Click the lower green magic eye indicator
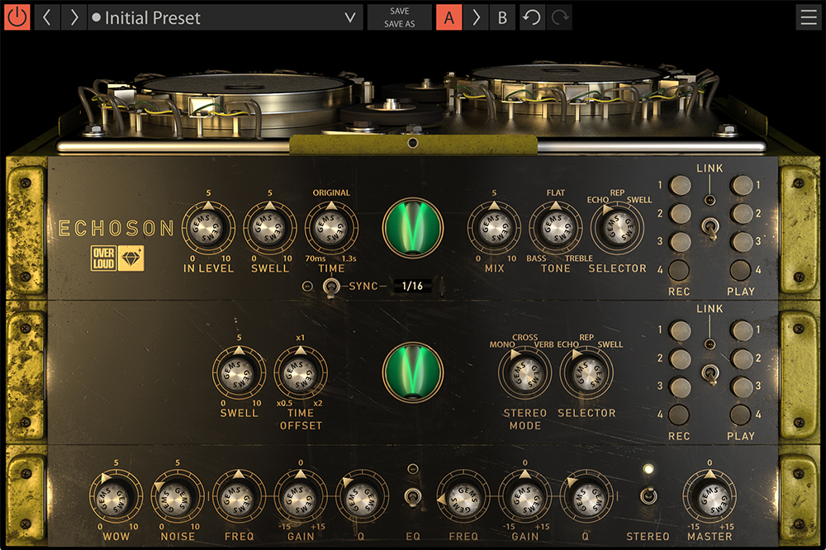The width and height of the screenshot is (826, 550). click(x=413, y=372)
